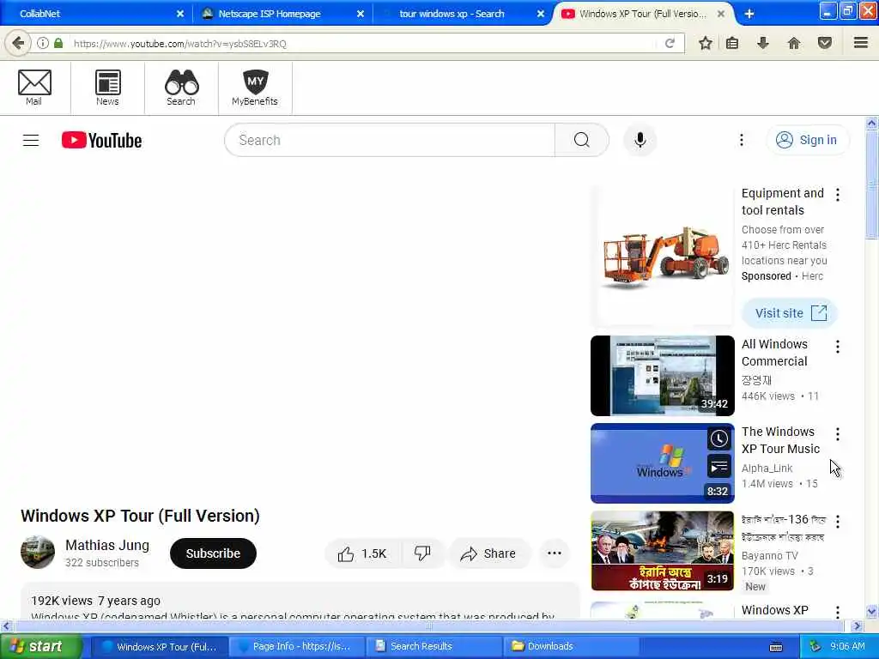Open The Windows XP Tour Music title
Image resolution: width=879 pixels, height=659 pixels.
(x=780, y=440)
